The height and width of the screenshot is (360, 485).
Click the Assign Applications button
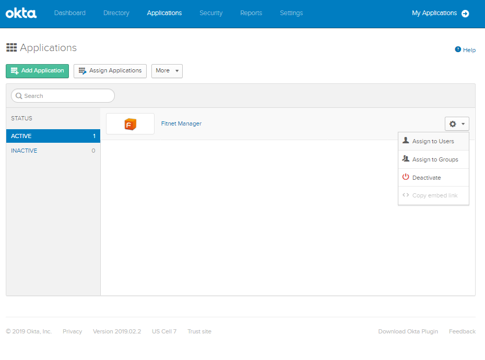(110, 71)
